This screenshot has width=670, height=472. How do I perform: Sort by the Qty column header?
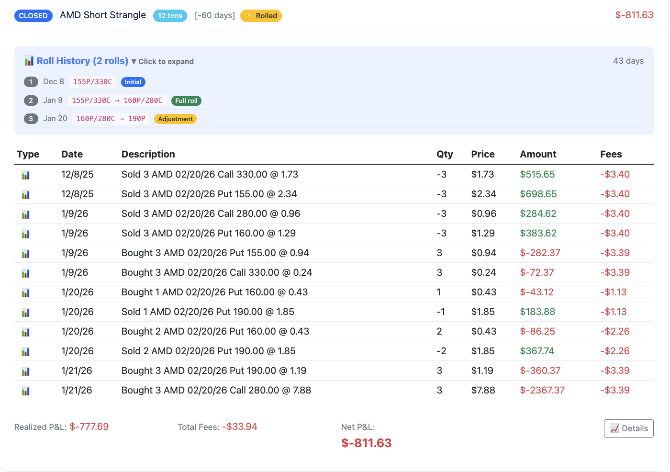tap(445, 154)
